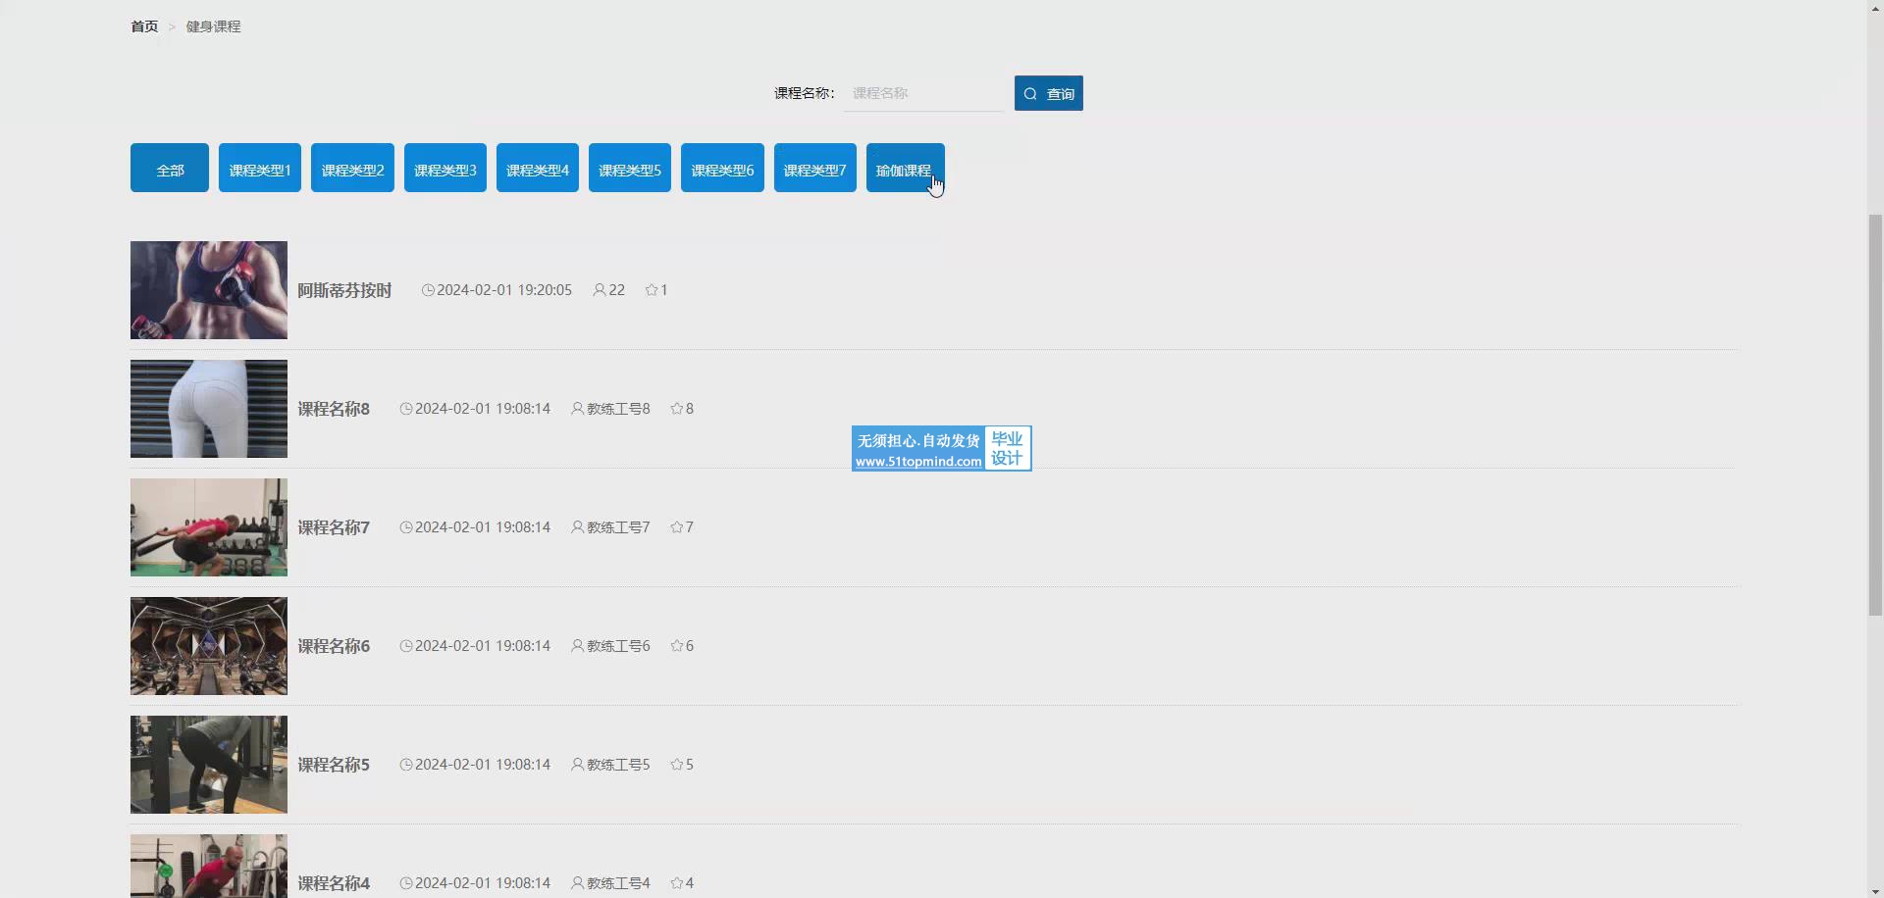Screen dimensions: 1884x898
Task: Open the 阿斯蒂芬按时 course title
Action: 344,290
